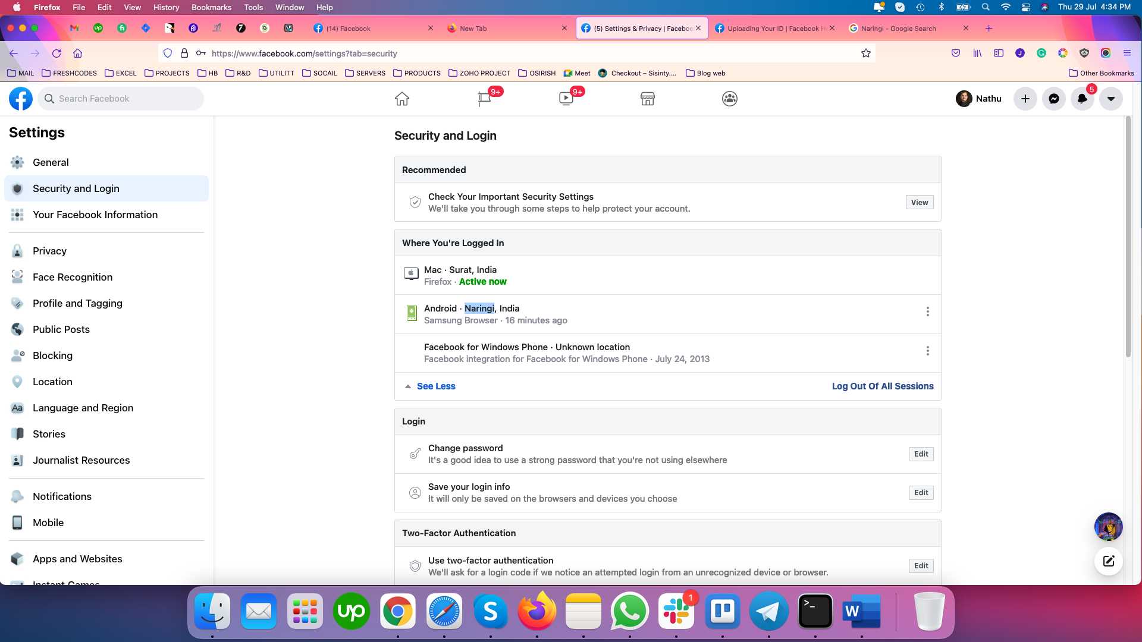The image size is (1142, 642).
Task: Open Pages flag icon in top navigation
Action: tap(485, 99)
